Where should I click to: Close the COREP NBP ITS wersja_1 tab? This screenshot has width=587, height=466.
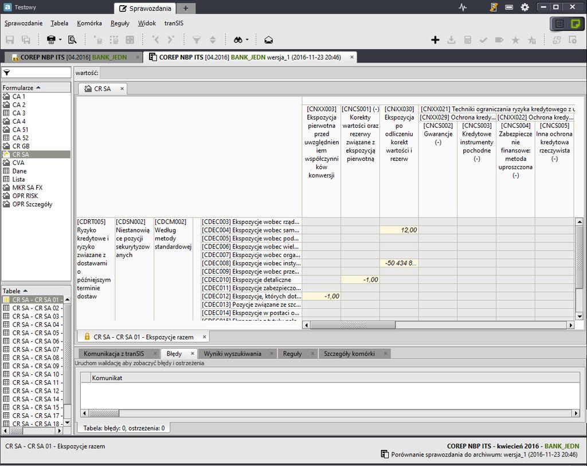click(x=352, y=57)
